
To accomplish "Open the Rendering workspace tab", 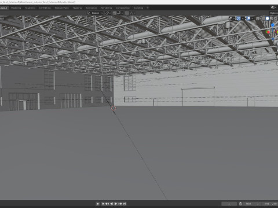I will point(106,8).
